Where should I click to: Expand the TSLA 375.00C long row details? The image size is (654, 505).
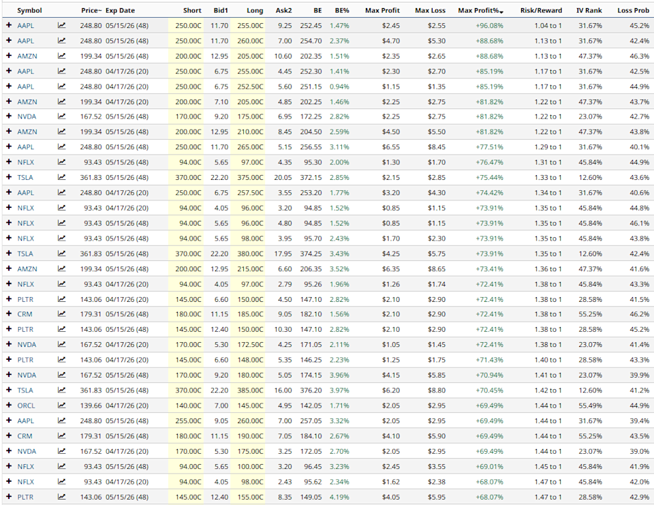(x=9, y=177)
